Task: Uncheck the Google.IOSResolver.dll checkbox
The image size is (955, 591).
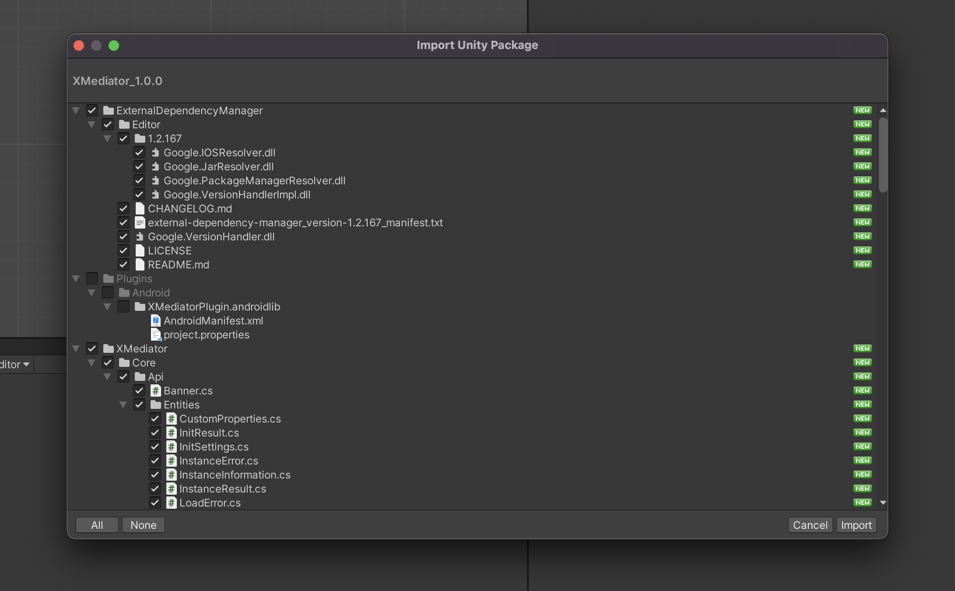Action: [x=139, y=153]
